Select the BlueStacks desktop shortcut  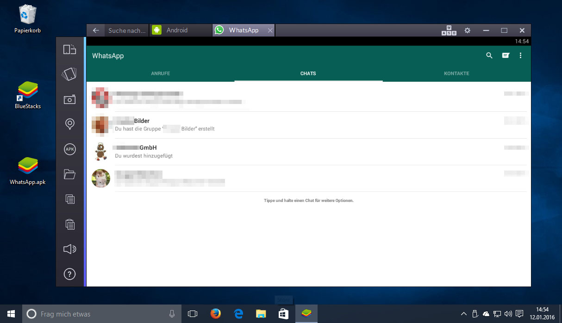pos(28,95)
